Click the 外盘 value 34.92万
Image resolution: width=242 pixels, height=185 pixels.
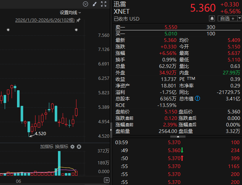(168, 73)
